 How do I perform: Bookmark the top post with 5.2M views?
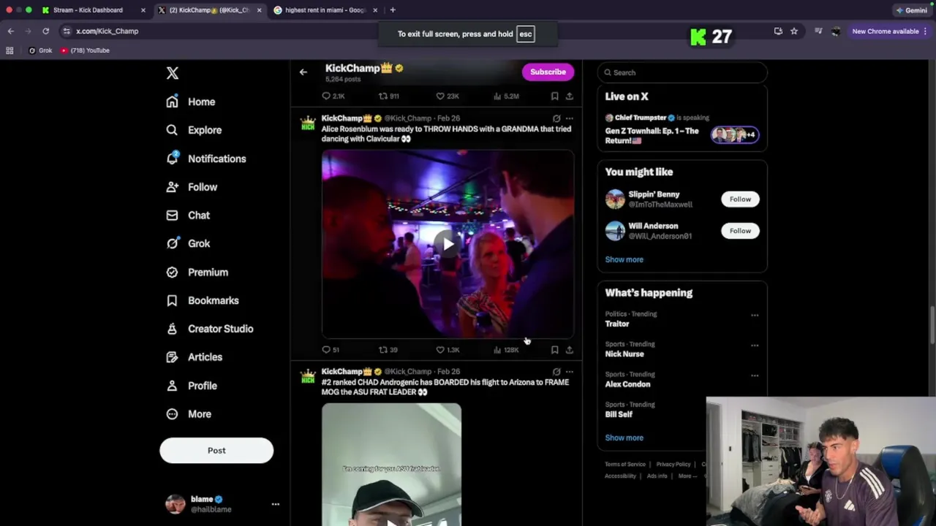tap(554, 96)
